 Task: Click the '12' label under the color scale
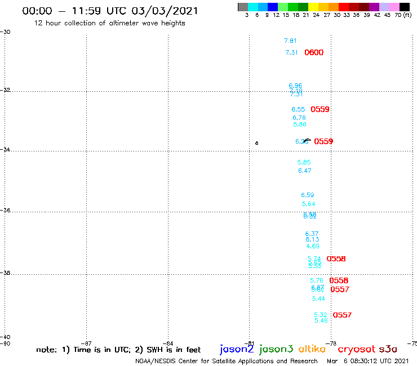(x=276, y=15)
